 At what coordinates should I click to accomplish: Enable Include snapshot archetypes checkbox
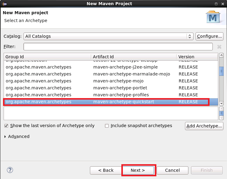107,126
